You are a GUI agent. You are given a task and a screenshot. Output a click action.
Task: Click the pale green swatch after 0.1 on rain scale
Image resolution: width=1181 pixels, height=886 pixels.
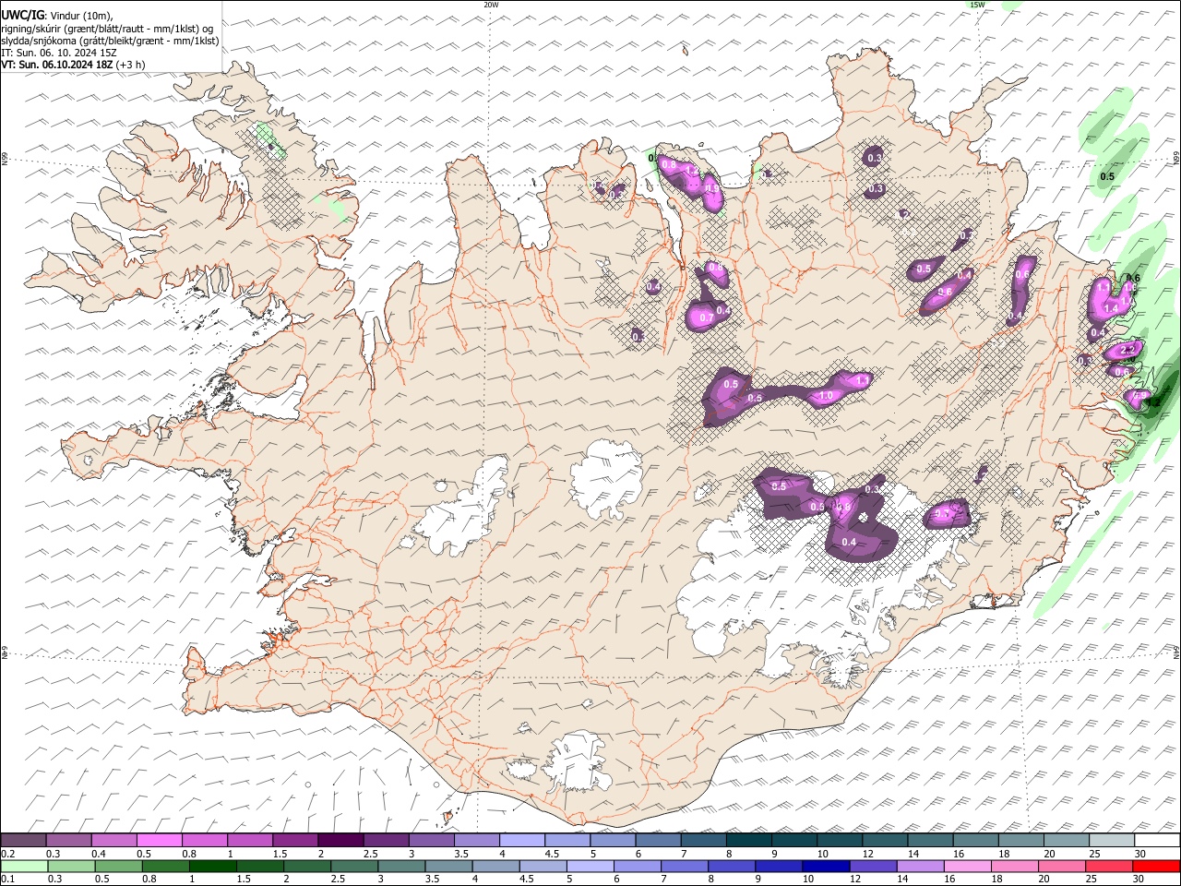(x=25, y=867)
